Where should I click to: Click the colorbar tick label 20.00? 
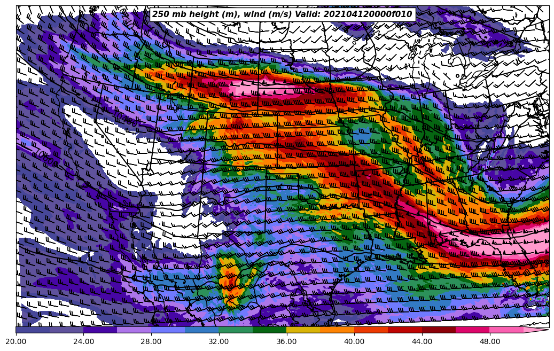pyautogui.click(x=16, y=342)
